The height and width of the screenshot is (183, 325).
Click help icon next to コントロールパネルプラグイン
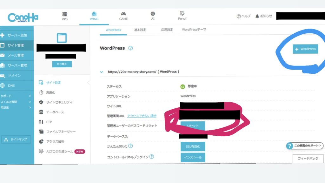pyautogui.click(x=152, y=157)
